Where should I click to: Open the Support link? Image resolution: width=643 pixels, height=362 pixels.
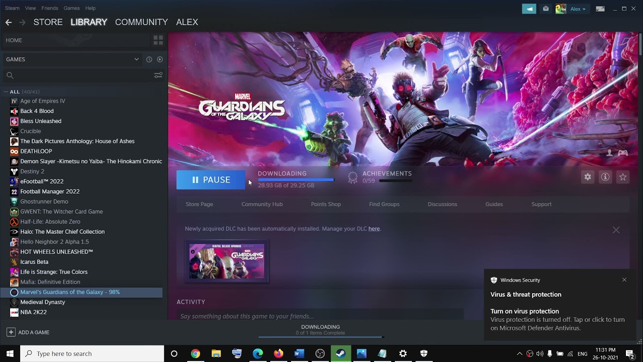pos(542,204)
